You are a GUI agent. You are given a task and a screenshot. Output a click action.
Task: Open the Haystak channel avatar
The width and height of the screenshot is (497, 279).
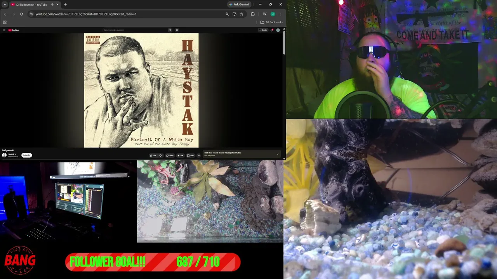click(x=4, y=155)
